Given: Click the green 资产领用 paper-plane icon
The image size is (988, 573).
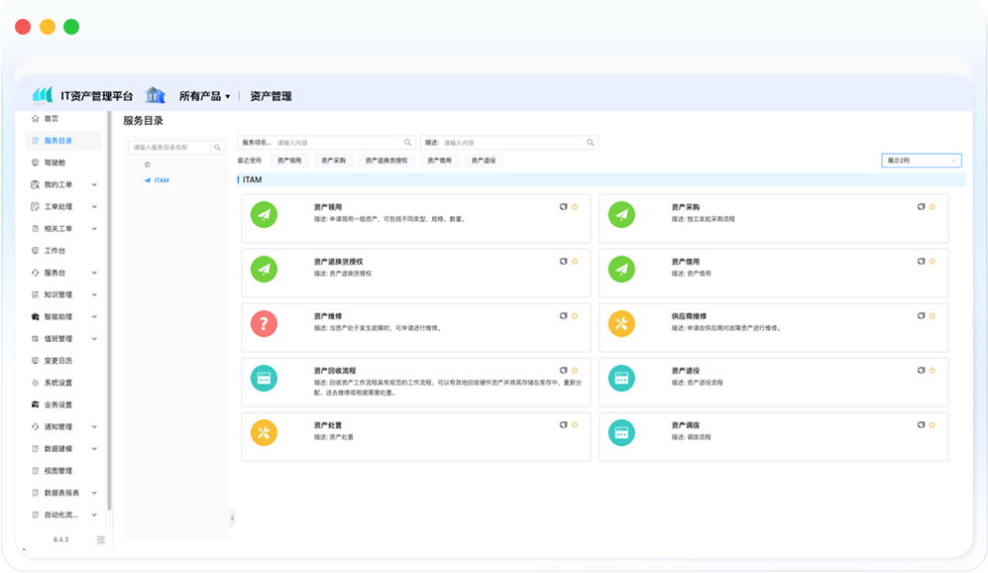Looking at the screenshot, I should coord(263,214).
